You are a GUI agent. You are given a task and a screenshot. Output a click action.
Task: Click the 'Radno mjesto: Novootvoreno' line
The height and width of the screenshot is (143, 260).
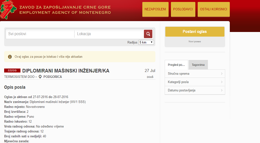[24, 107]
